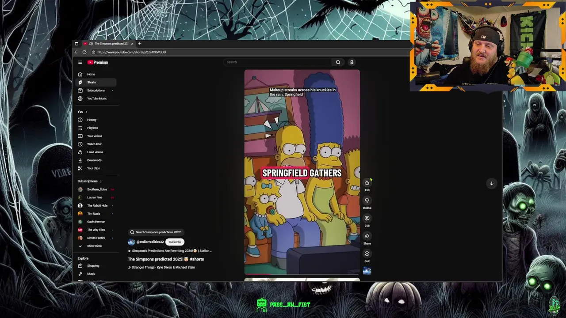Open The Why Files channel
Viewport: 566px width, 318px height.
(x=95, y=230)
